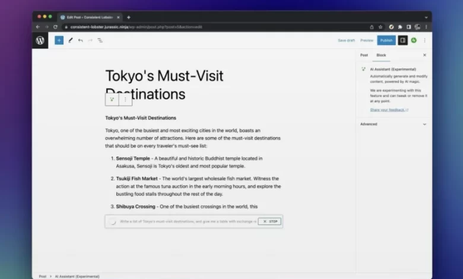Click the browser back arrow
The height and width of the screenshot is (279, 463).
click(x=38, y=27)
